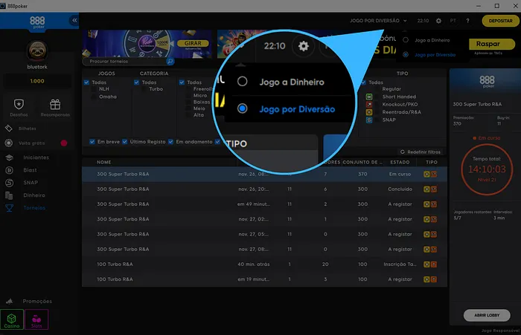Open the SNAP section label in sidebar
The image size is (521, 335).
click(31, 183)
